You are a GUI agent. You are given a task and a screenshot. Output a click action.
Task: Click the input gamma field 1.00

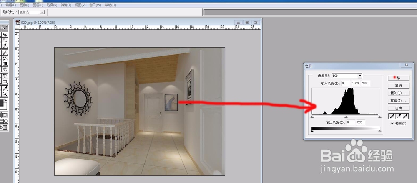pyautogui.click(x=356, y=84)
